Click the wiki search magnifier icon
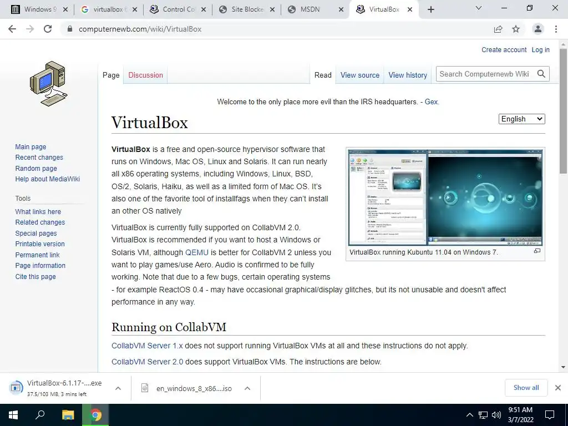Screen dimensions: 568x426 pyautogui.click(x=541, y=74)
